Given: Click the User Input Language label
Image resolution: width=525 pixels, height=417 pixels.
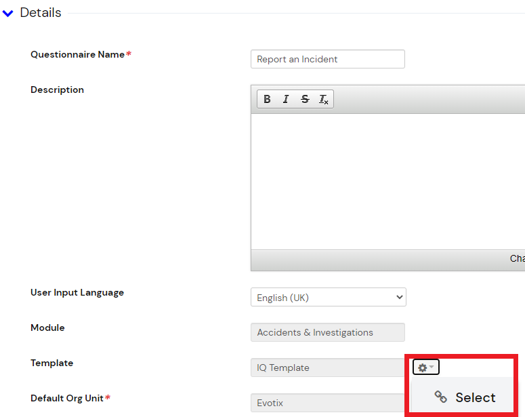Looking at the screenshot, I should pos(77,292).
